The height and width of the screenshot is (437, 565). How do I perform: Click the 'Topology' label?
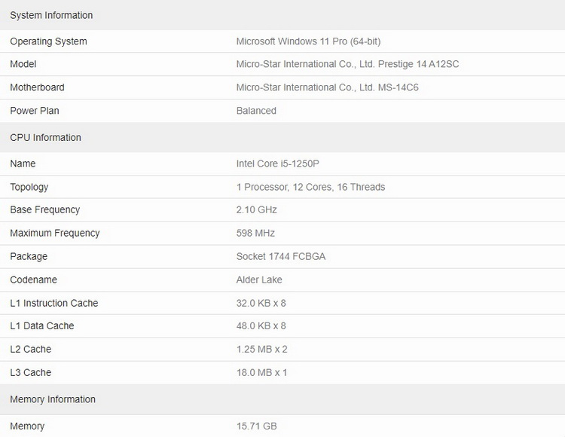click(29, 187)
